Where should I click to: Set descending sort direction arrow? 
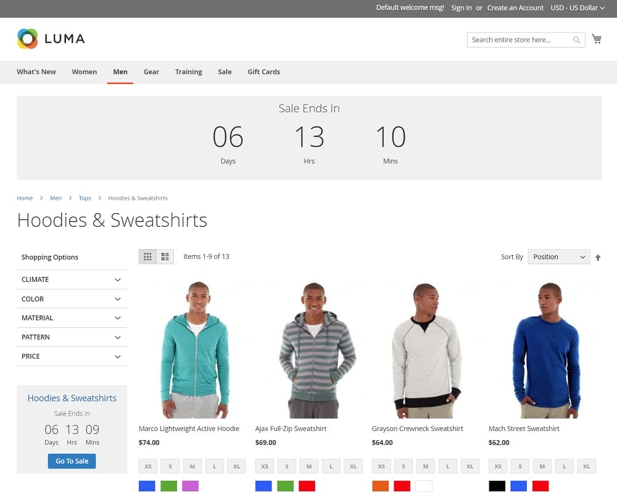coord(598,257)
